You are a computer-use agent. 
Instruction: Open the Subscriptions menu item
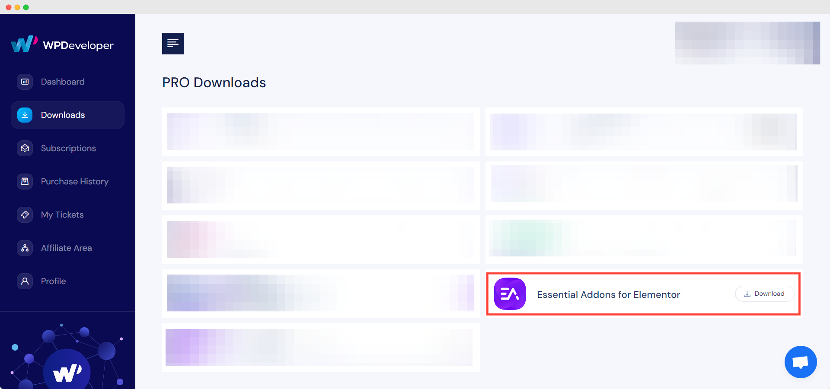pyautogui.click(x=68, y=148)
